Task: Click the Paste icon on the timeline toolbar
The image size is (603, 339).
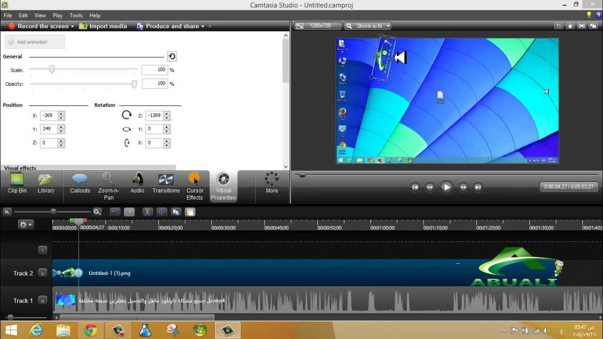Action: tap(190, 212)
